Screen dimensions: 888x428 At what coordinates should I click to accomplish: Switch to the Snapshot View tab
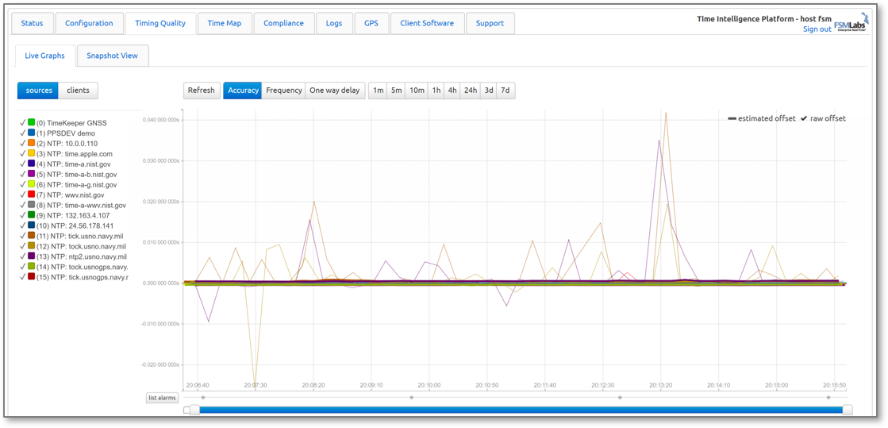tap(112, 56)
